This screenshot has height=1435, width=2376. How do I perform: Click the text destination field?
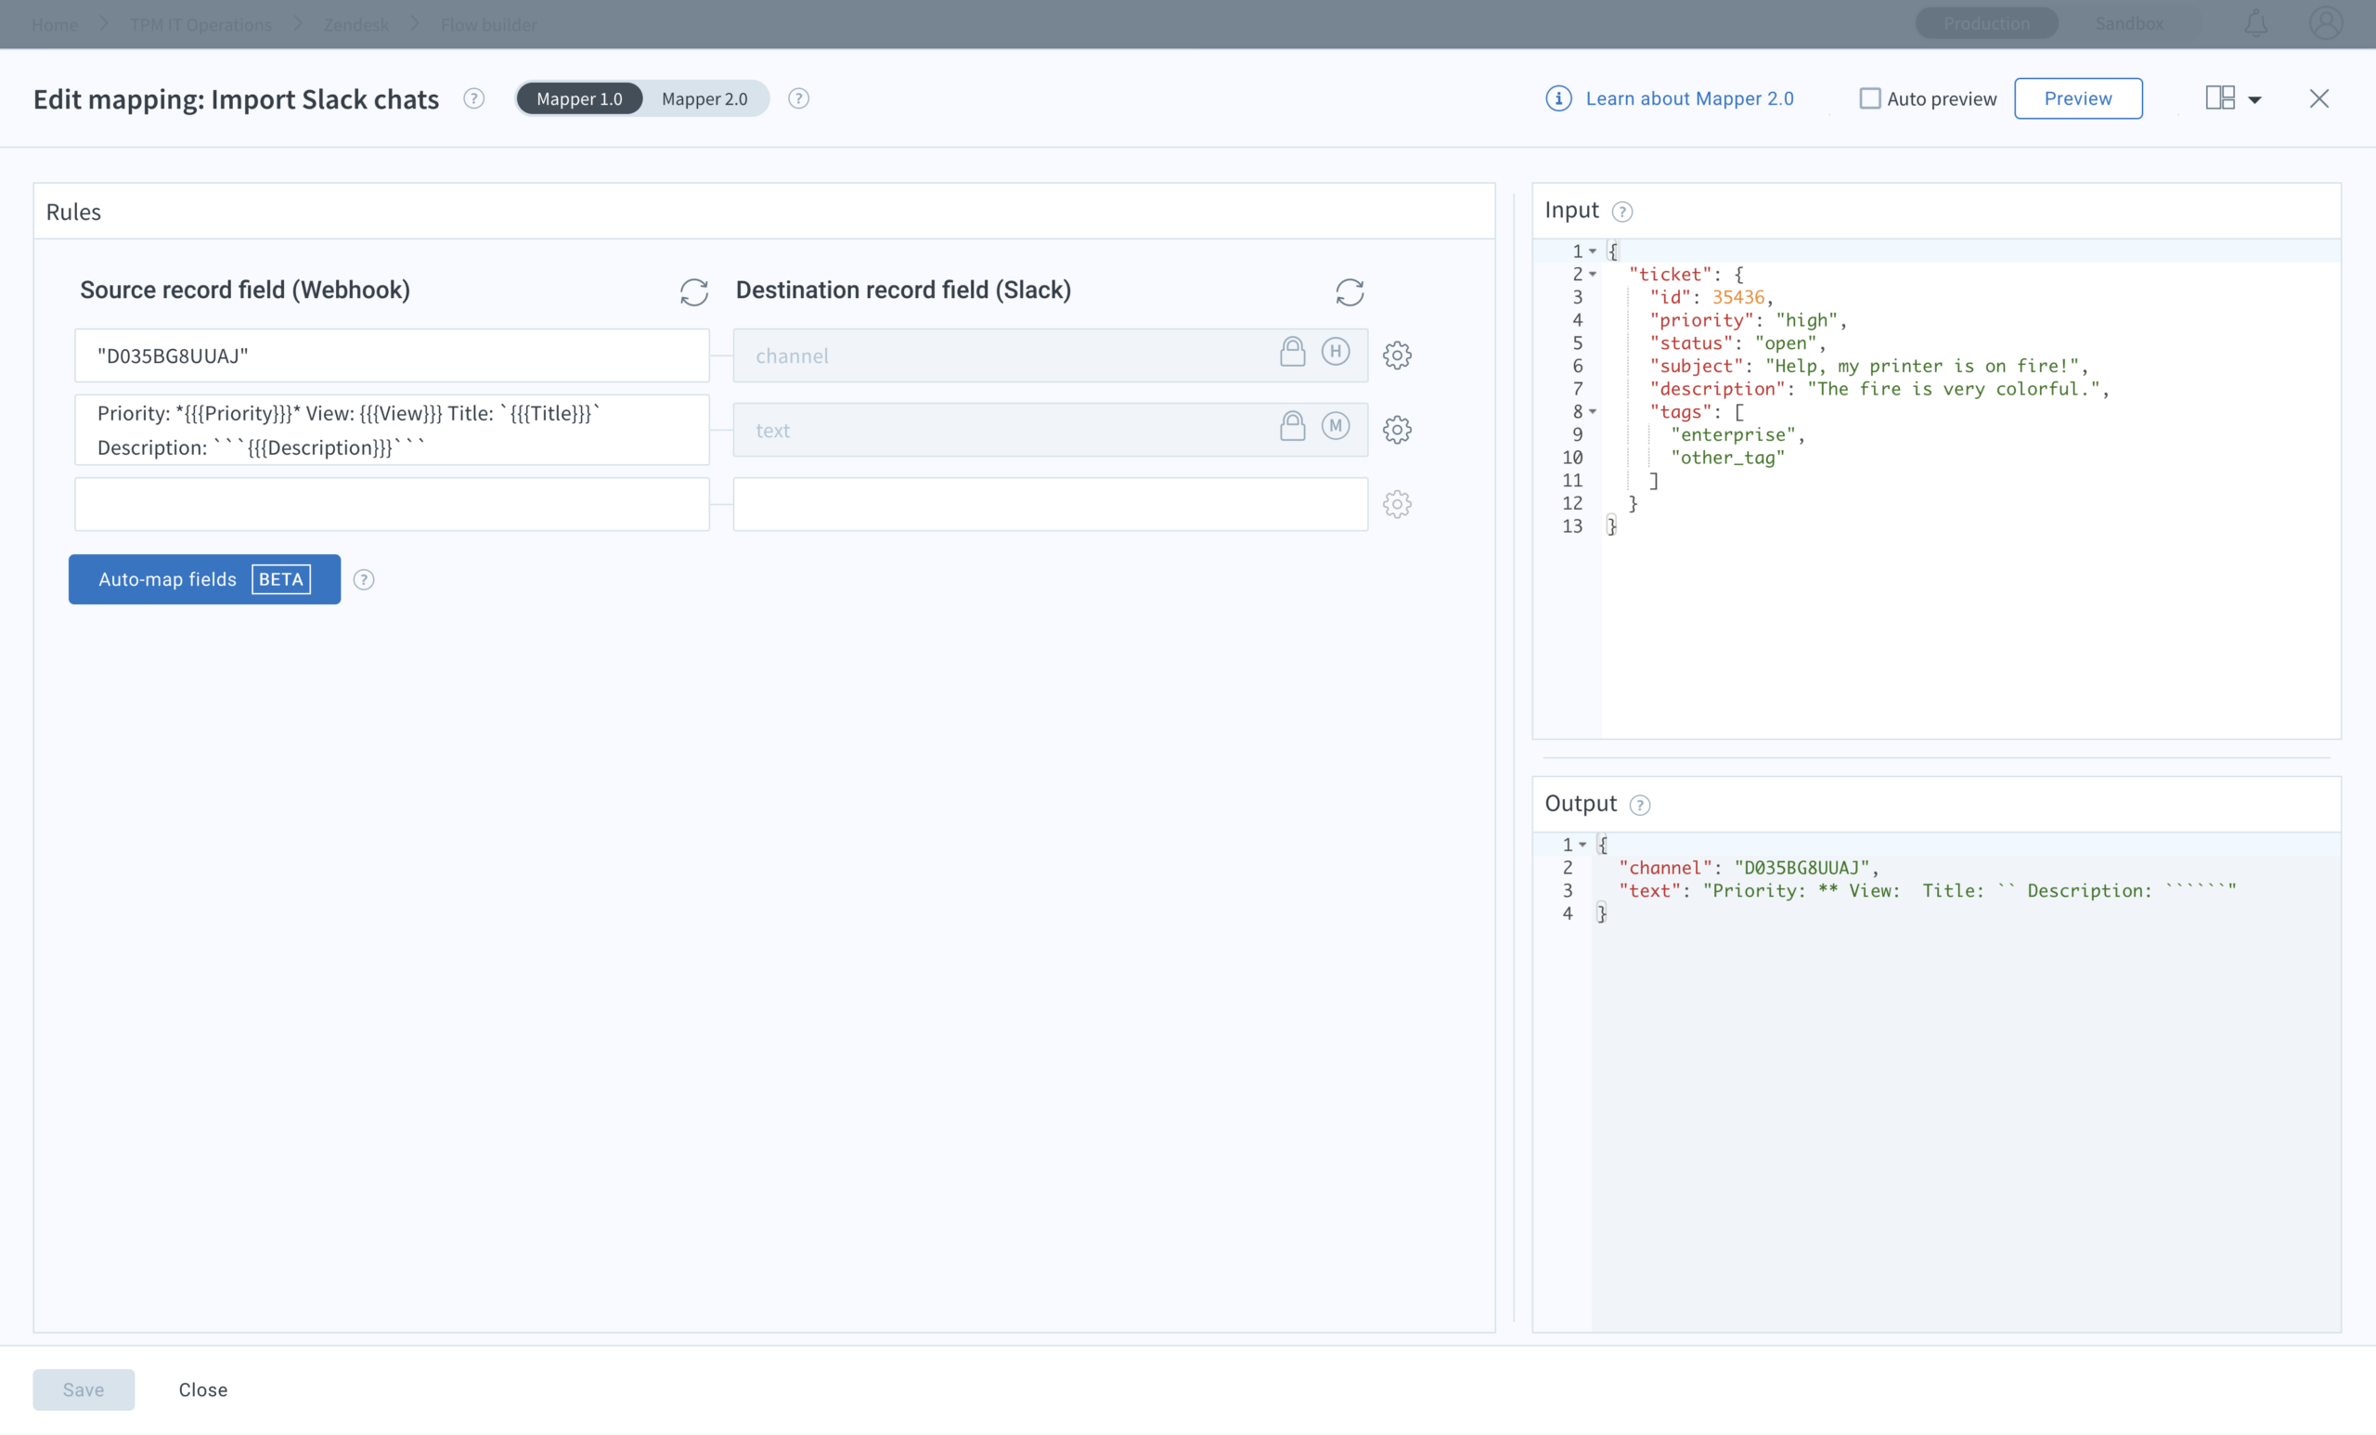[x=1050, y=430]
